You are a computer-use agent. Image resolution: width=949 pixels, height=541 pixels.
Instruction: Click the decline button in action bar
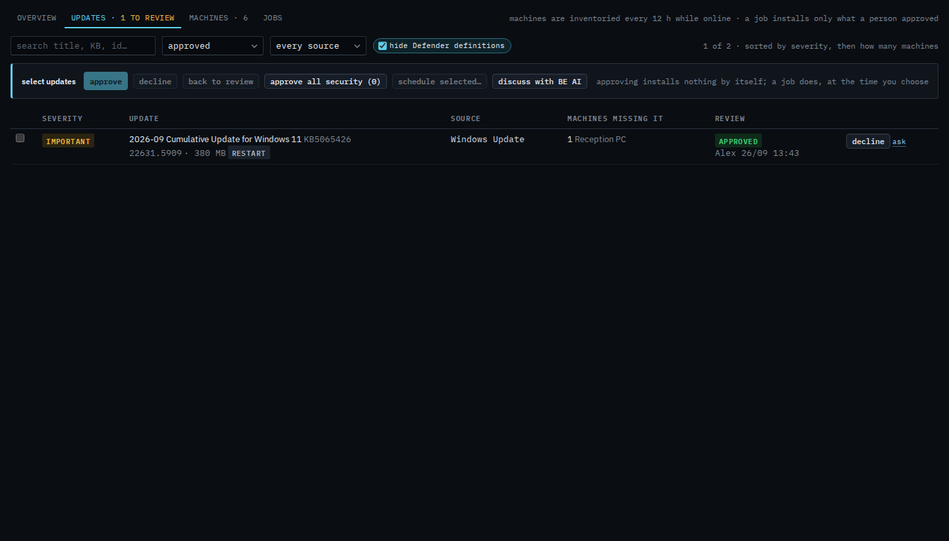[x=155, y=81]
